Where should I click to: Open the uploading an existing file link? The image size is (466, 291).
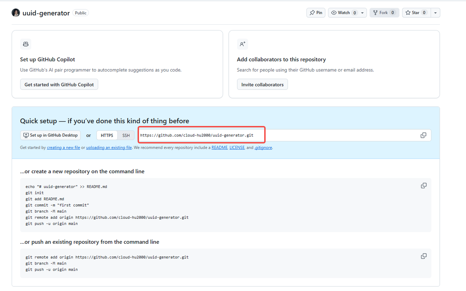109,148
